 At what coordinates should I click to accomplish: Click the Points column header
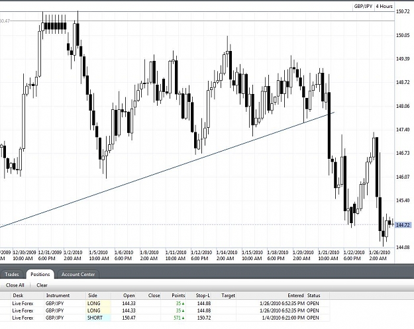pyautogui.click(x=178, y=295)
